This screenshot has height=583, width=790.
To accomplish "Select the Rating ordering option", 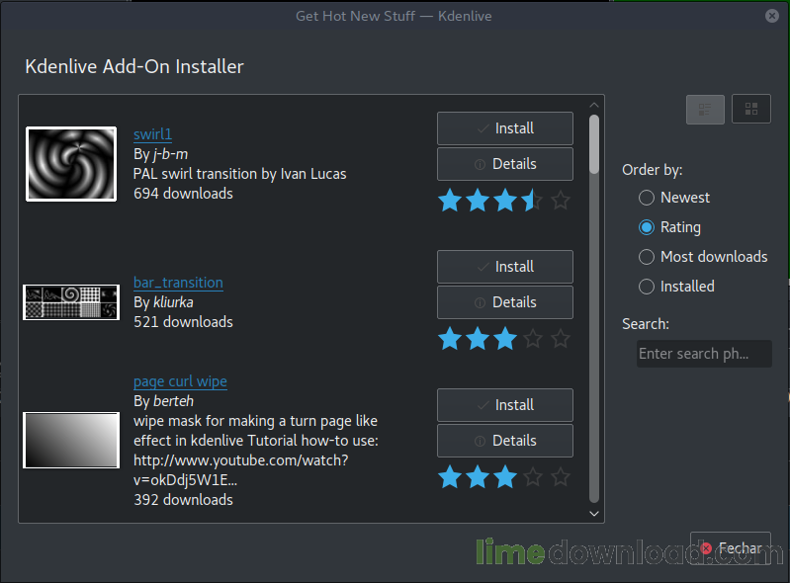I will pos(647,227).
